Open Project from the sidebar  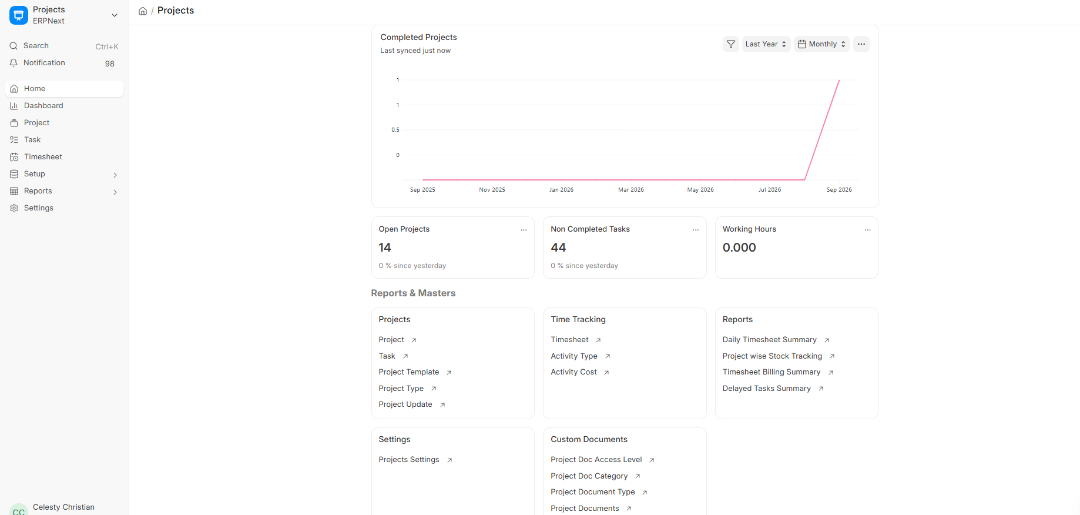pyautogui.click(x=64, y=123)
